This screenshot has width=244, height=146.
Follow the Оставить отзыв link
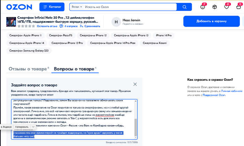[x=47, y=26]
